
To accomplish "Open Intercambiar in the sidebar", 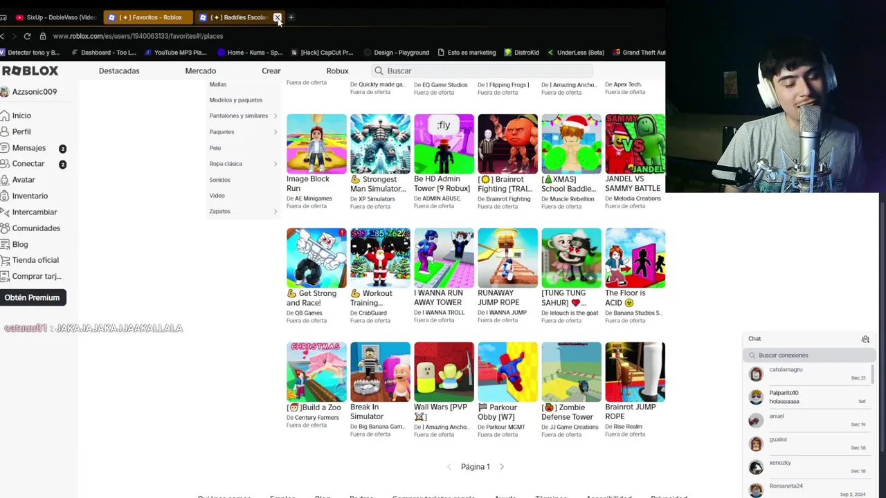I will (35, 212).
